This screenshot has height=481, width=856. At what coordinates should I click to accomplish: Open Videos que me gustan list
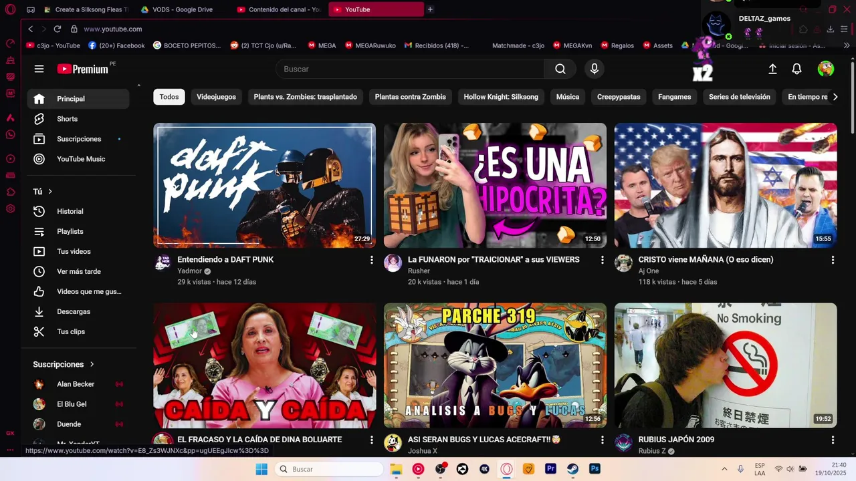(78, 291)
